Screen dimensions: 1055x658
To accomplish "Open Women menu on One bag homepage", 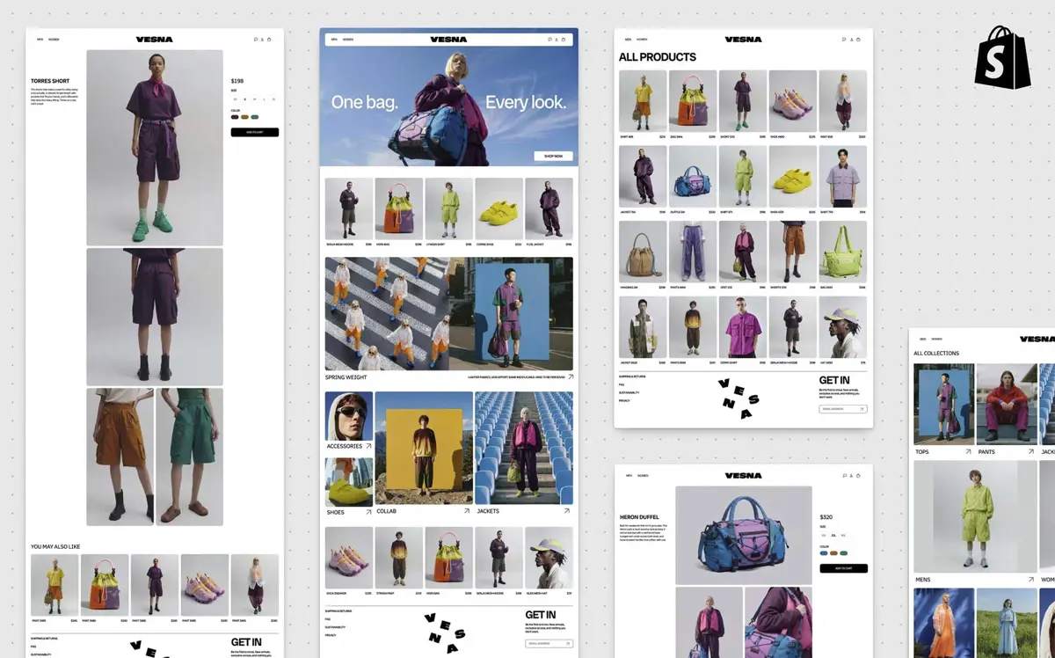I will 348,40.
